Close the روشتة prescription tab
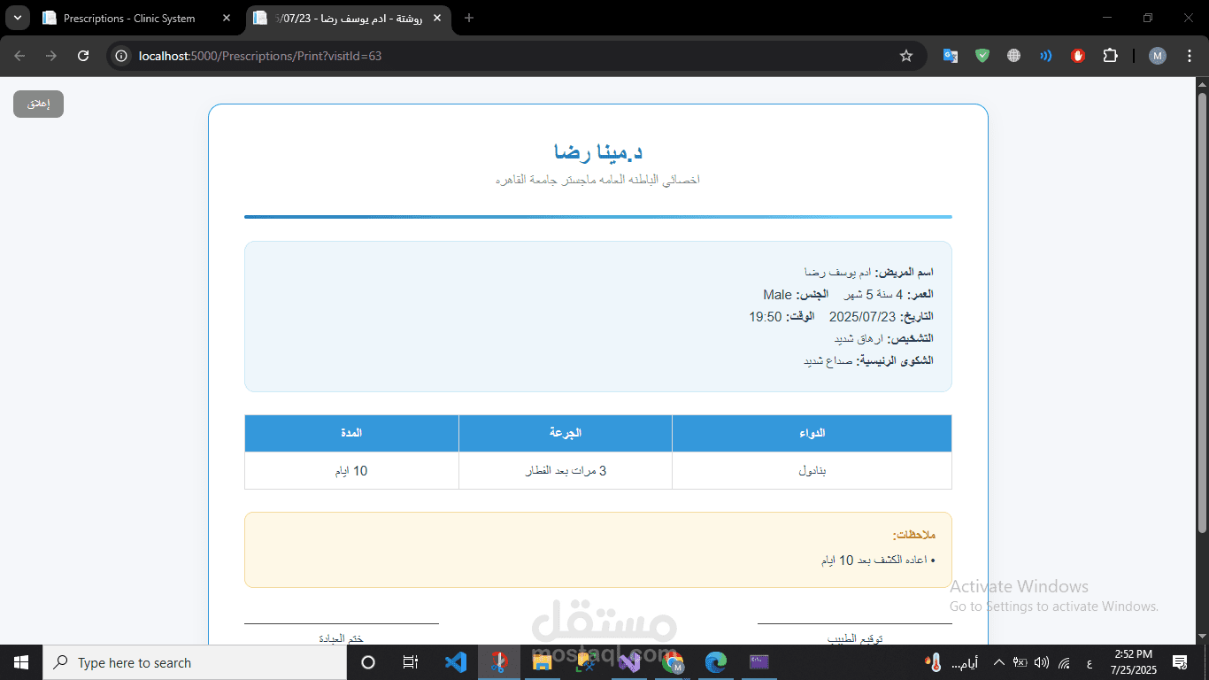The height and width of the screenshot is (680, 1209). coord(436,19)
